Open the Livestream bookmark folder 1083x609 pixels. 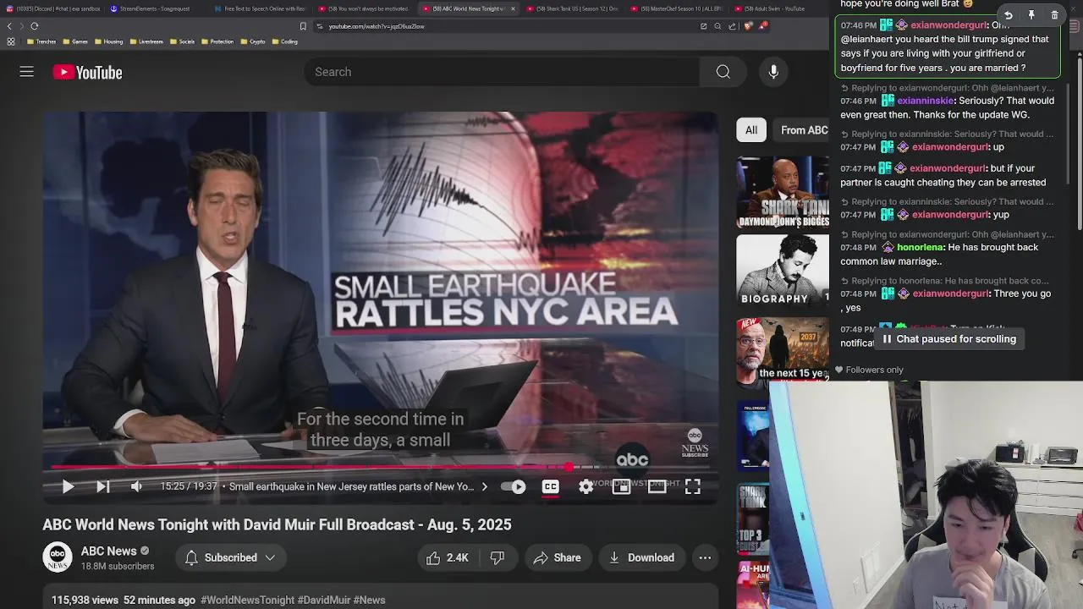[x=147, y=41]
